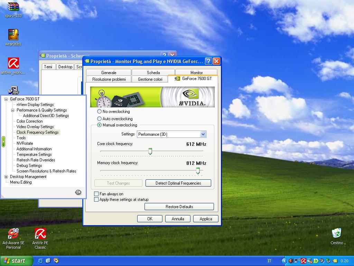Viewport: 354px width, 266px height.
Task: Click the Outlook Express Quick Launch icon
Action: tap(48, 261)
